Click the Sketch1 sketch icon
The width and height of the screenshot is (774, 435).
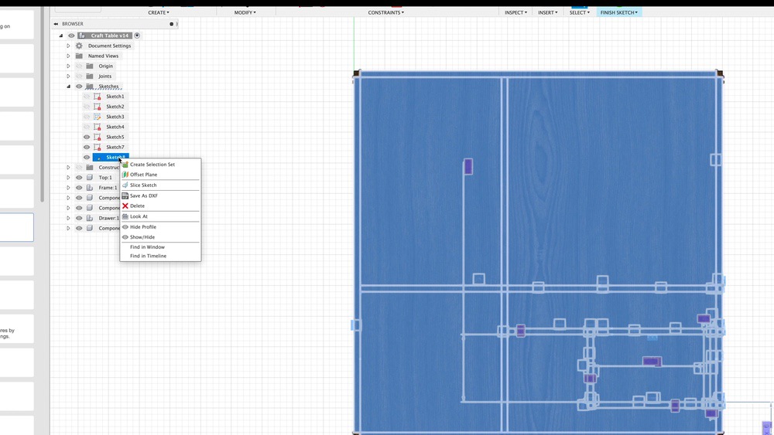click(98, 97)
